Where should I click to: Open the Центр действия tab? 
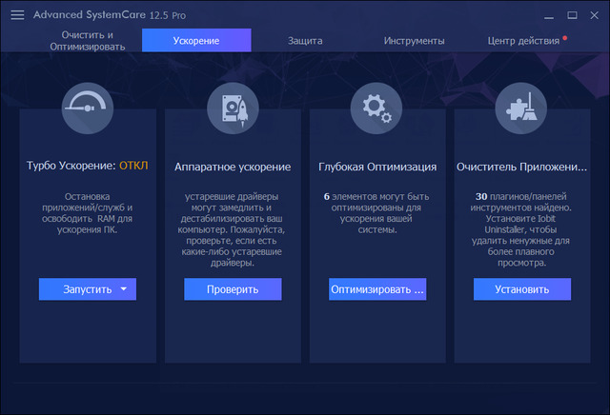(x=522, y=41)
